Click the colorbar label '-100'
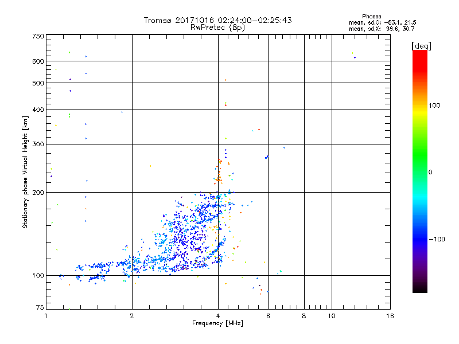 tap(437, 239)
